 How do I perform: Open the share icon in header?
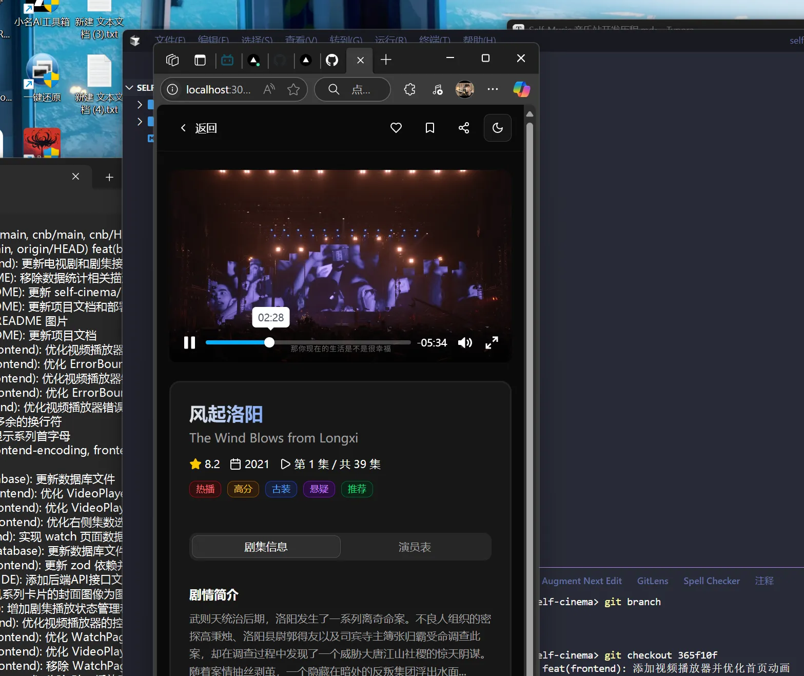click(464, 128)
